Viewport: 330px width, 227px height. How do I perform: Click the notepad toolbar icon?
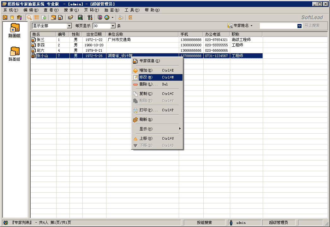(x=12, y=17)
